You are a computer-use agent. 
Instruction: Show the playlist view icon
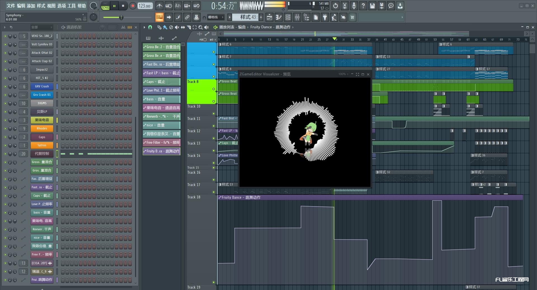269,17
